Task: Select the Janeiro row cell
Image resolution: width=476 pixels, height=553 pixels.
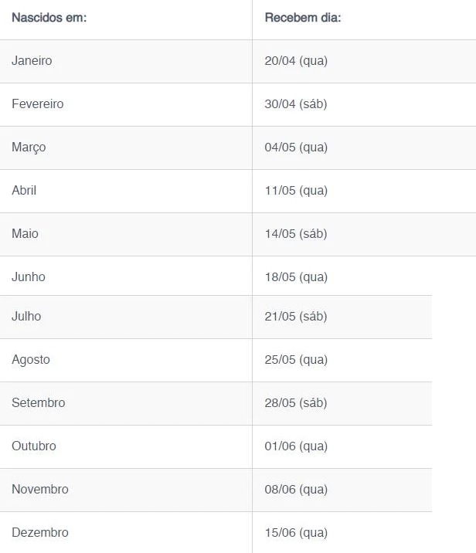Action: [32, 60]
